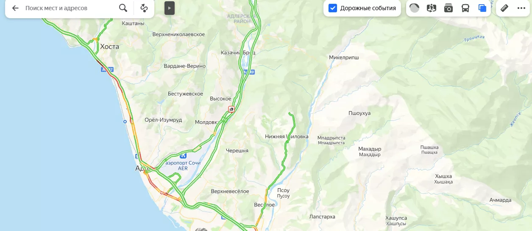Go back using the search bar arrow
Screen dimensions: 532x231
pos(15,8)
